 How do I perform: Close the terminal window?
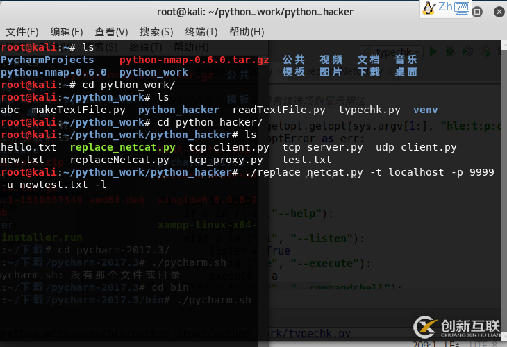(x=499, y=12)
